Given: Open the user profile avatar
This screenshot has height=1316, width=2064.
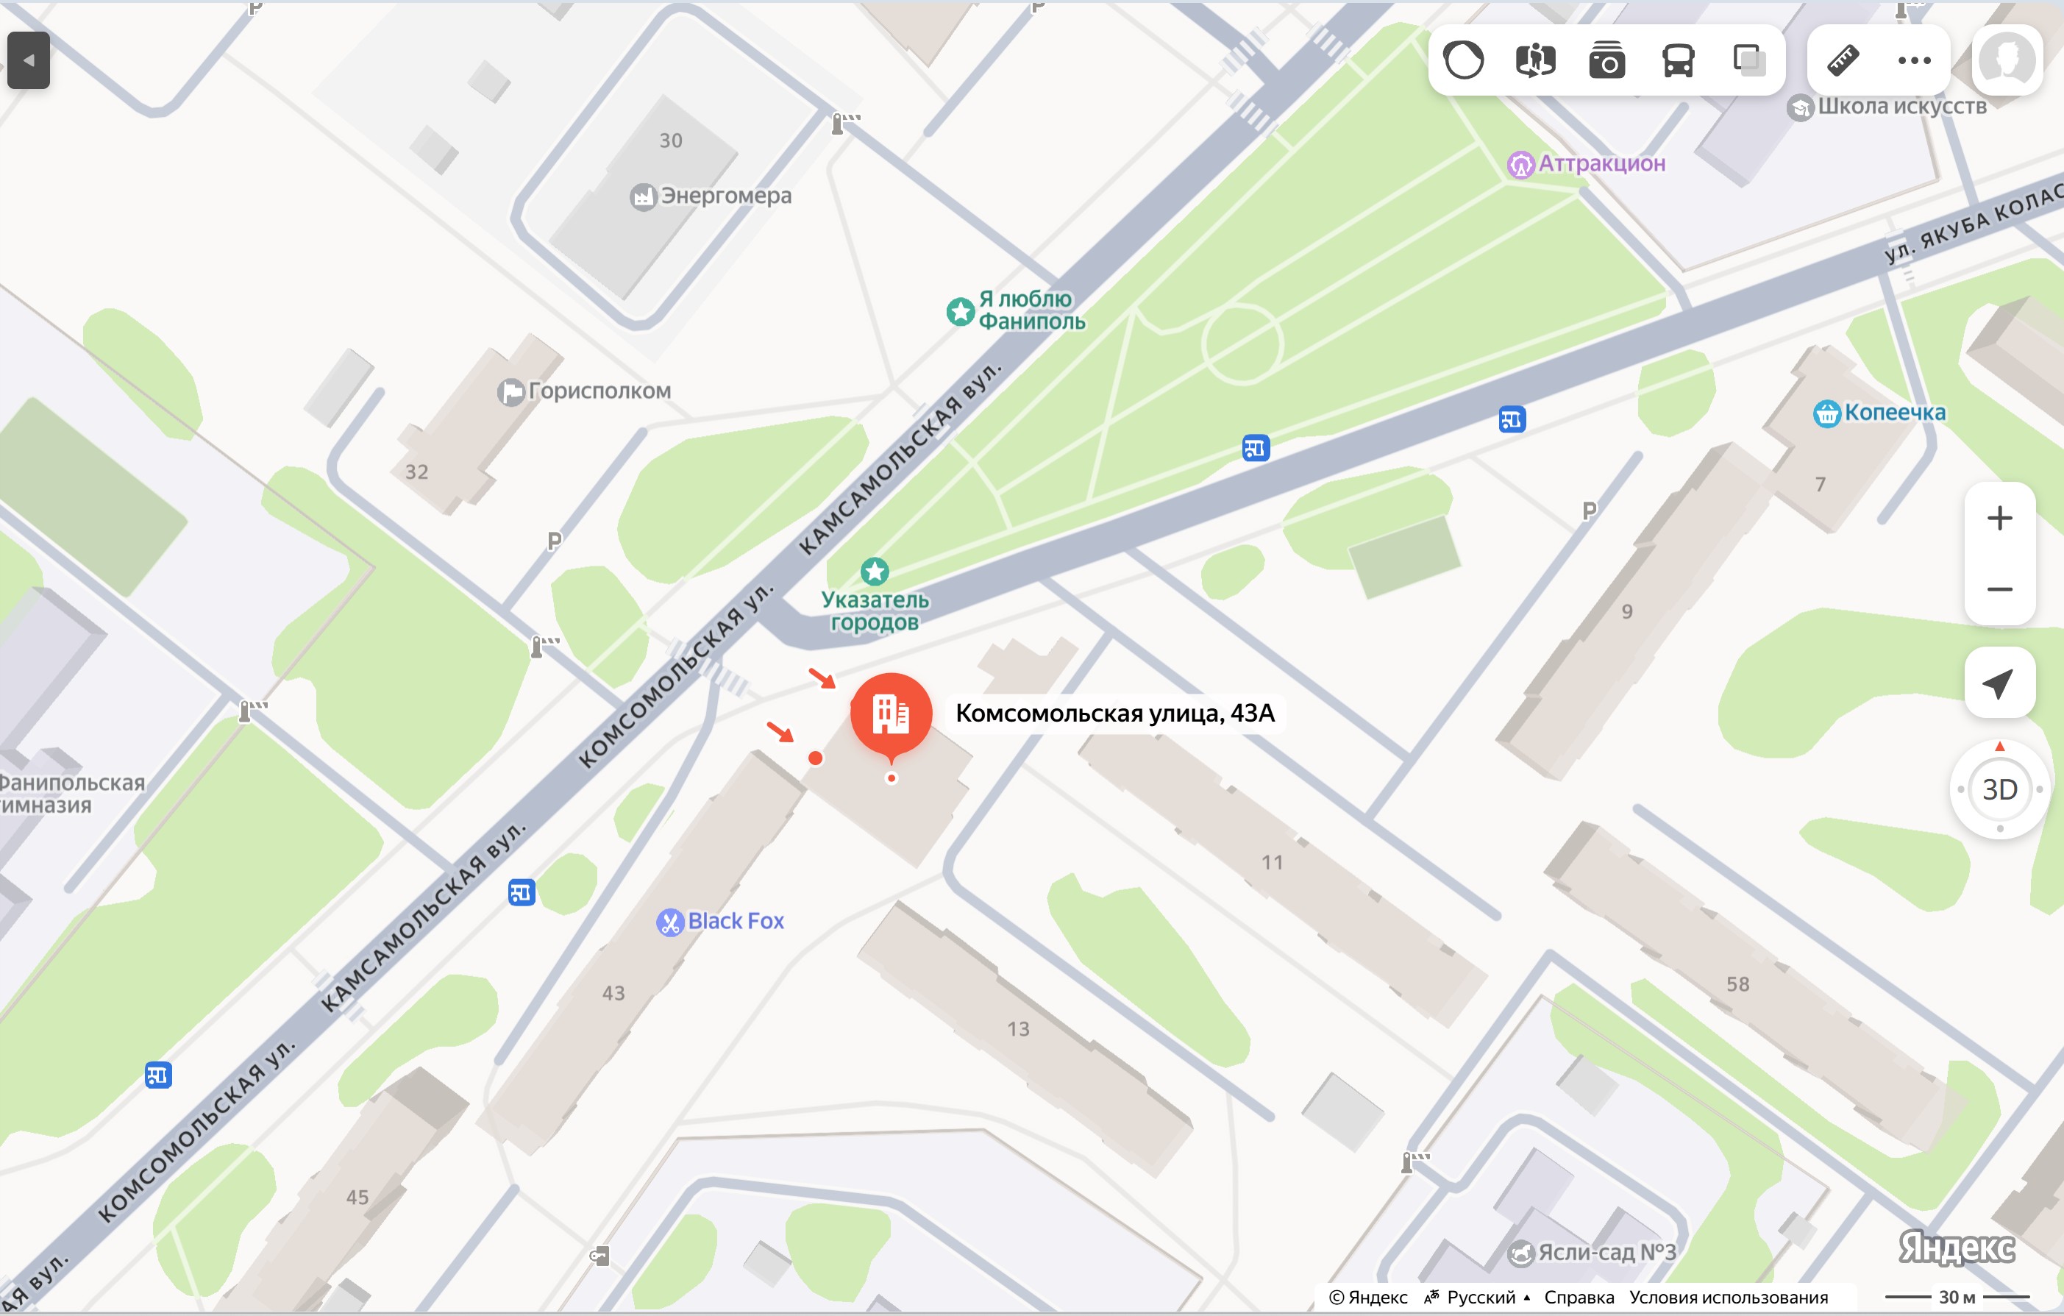Looking at the screenshot, I should pyautogui.click(x=2007, y=60).
